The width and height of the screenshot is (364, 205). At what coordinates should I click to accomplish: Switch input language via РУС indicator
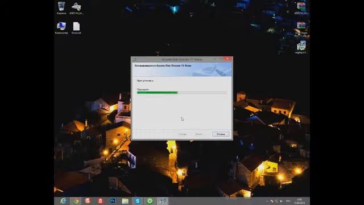tap(288, 201)
